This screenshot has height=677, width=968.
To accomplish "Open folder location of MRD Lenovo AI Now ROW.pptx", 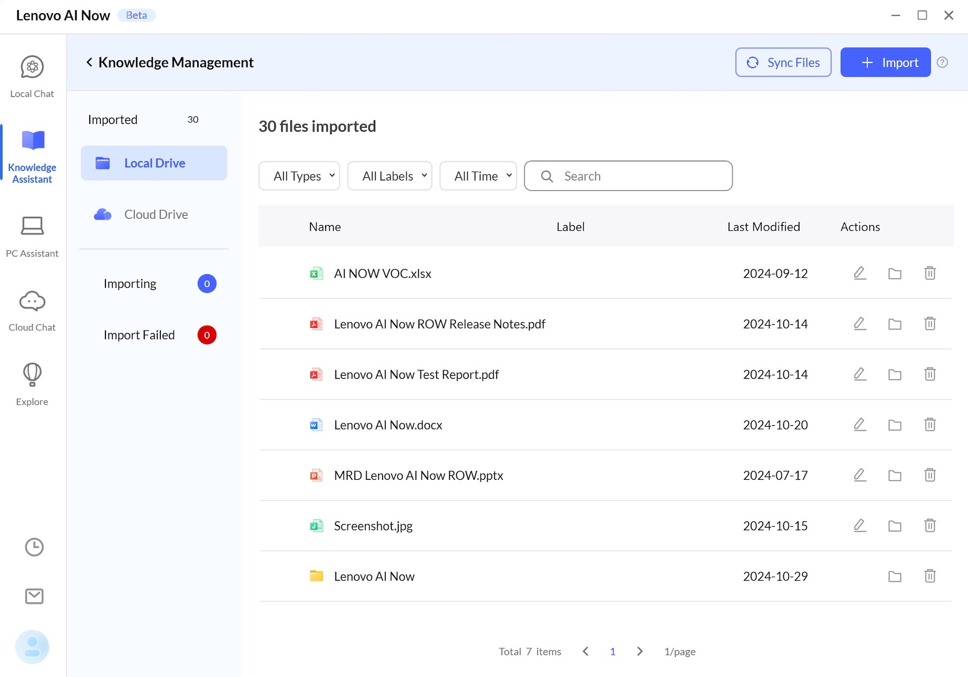I will pyautogui.click(x=895, y=475).
